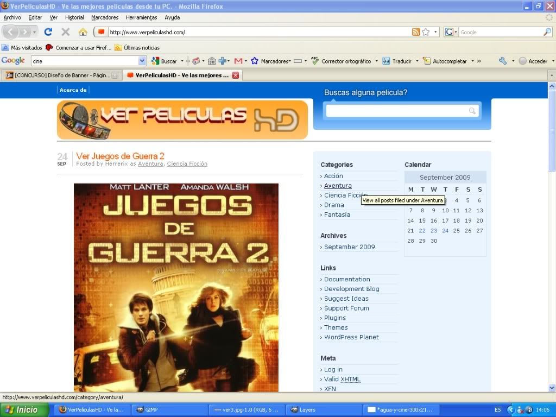This screenshot has height=417, width=556.
Task: Open the Gmail dropdown arrow
Action: pos(246,61)
